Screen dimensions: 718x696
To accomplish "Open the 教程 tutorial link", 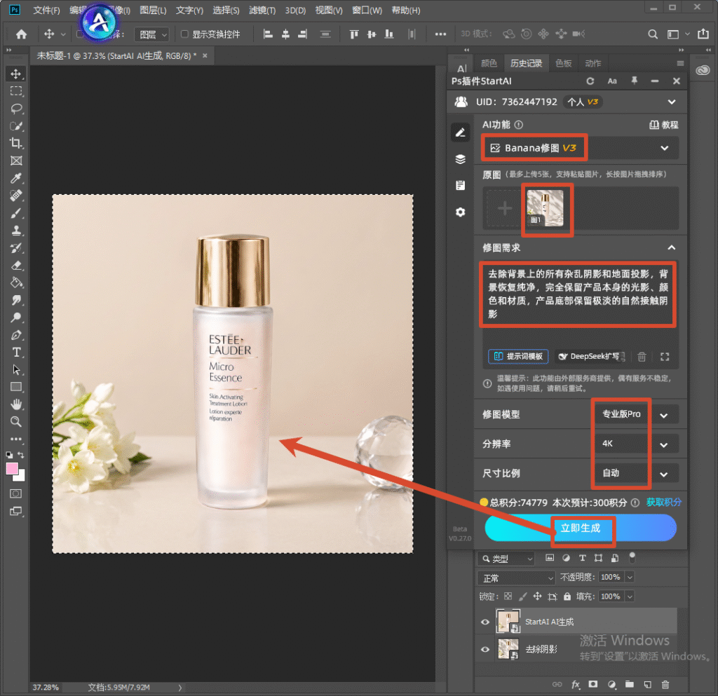I will pos(664,125).
